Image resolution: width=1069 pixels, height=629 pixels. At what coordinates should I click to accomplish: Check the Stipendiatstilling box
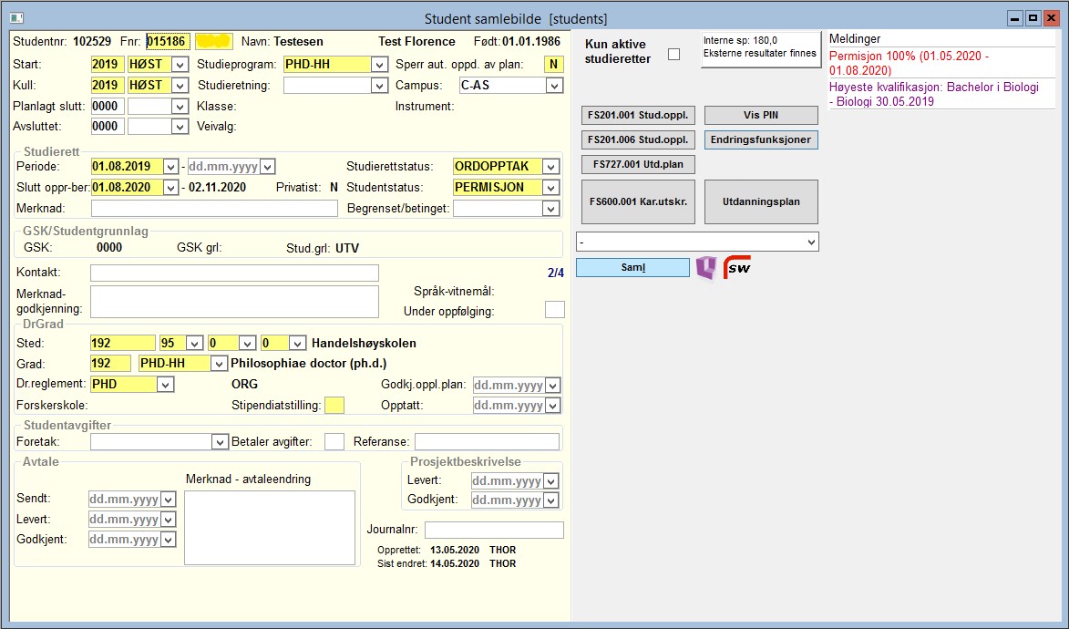(x=334, y=406)
